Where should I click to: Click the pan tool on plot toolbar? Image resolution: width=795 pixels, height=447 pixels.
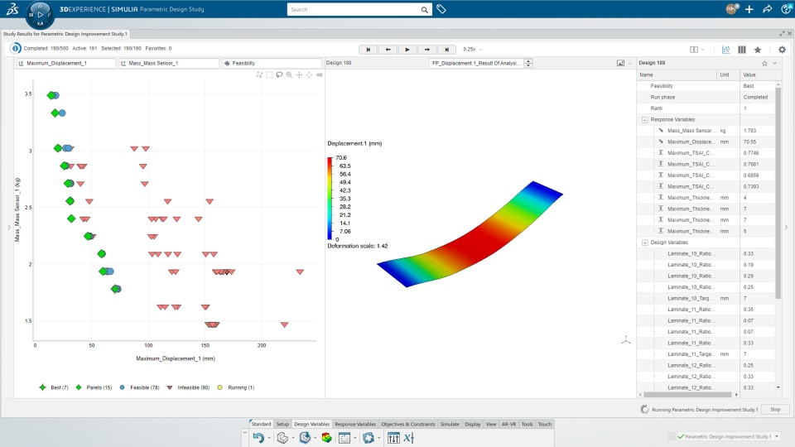point(299,75)
